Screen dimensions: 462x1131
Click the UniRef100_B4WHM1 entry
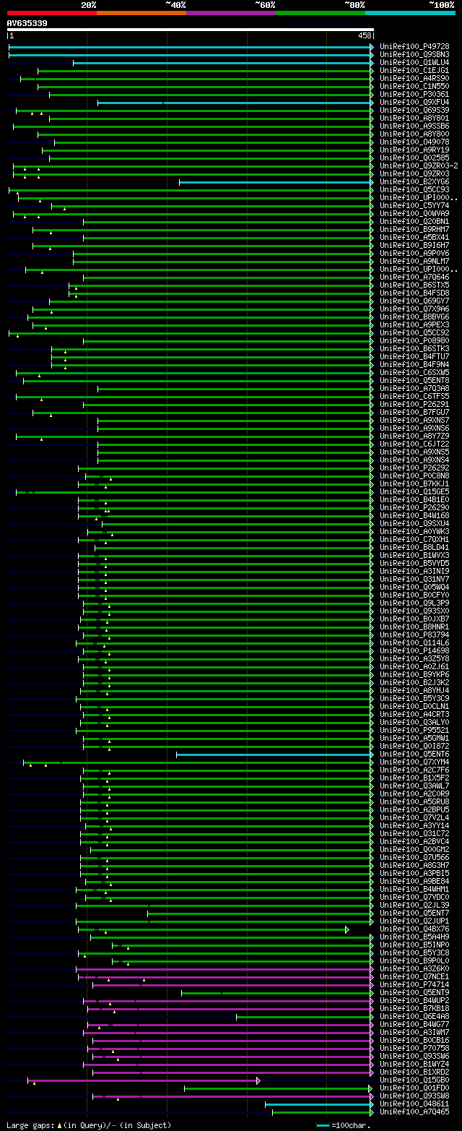pyautogui.click(x=414, y=889)
